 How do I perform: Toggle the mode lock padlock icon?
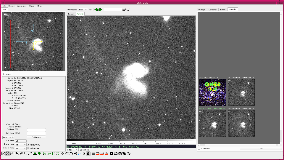pos(88,153)
